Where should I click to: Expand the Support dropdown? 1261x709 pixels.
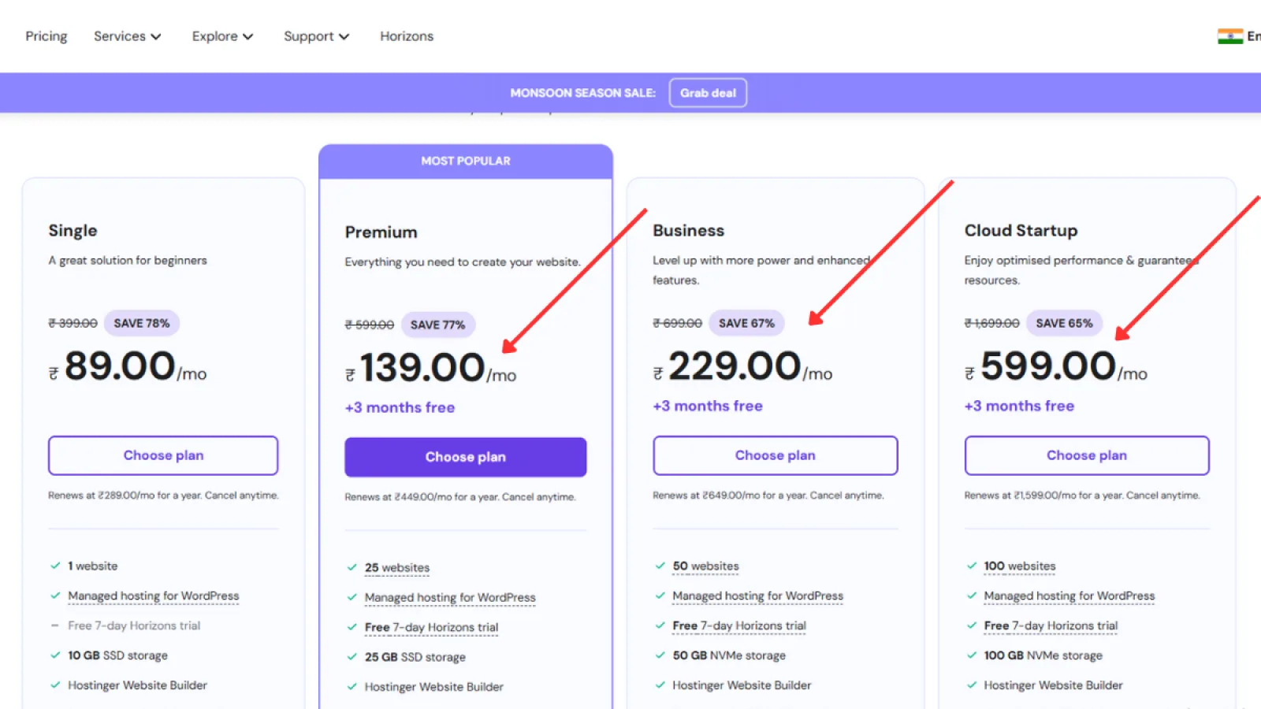(316, 36)
